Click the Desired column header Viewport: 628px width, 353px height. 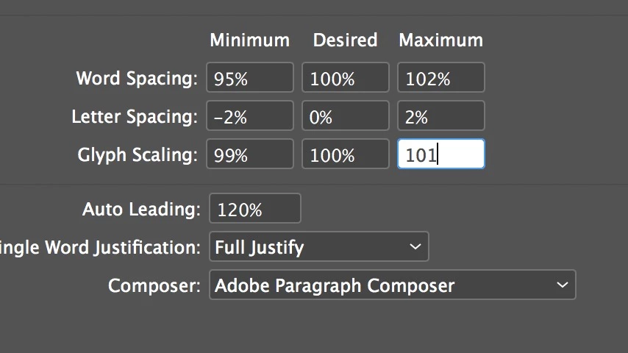pyautogui.click(x=345, y=40)
